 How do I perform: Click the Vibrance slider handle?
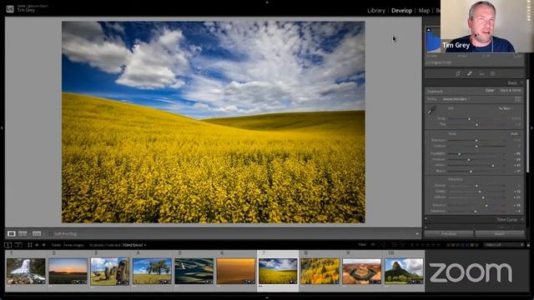486,206
